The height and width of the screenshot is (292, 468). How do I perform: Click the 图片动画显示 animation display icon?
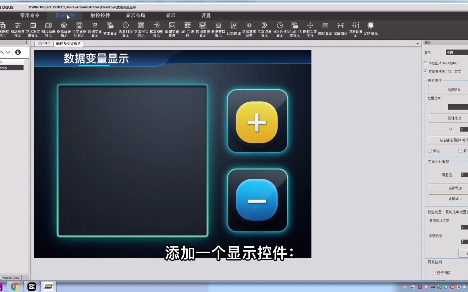tap(48, 29)
